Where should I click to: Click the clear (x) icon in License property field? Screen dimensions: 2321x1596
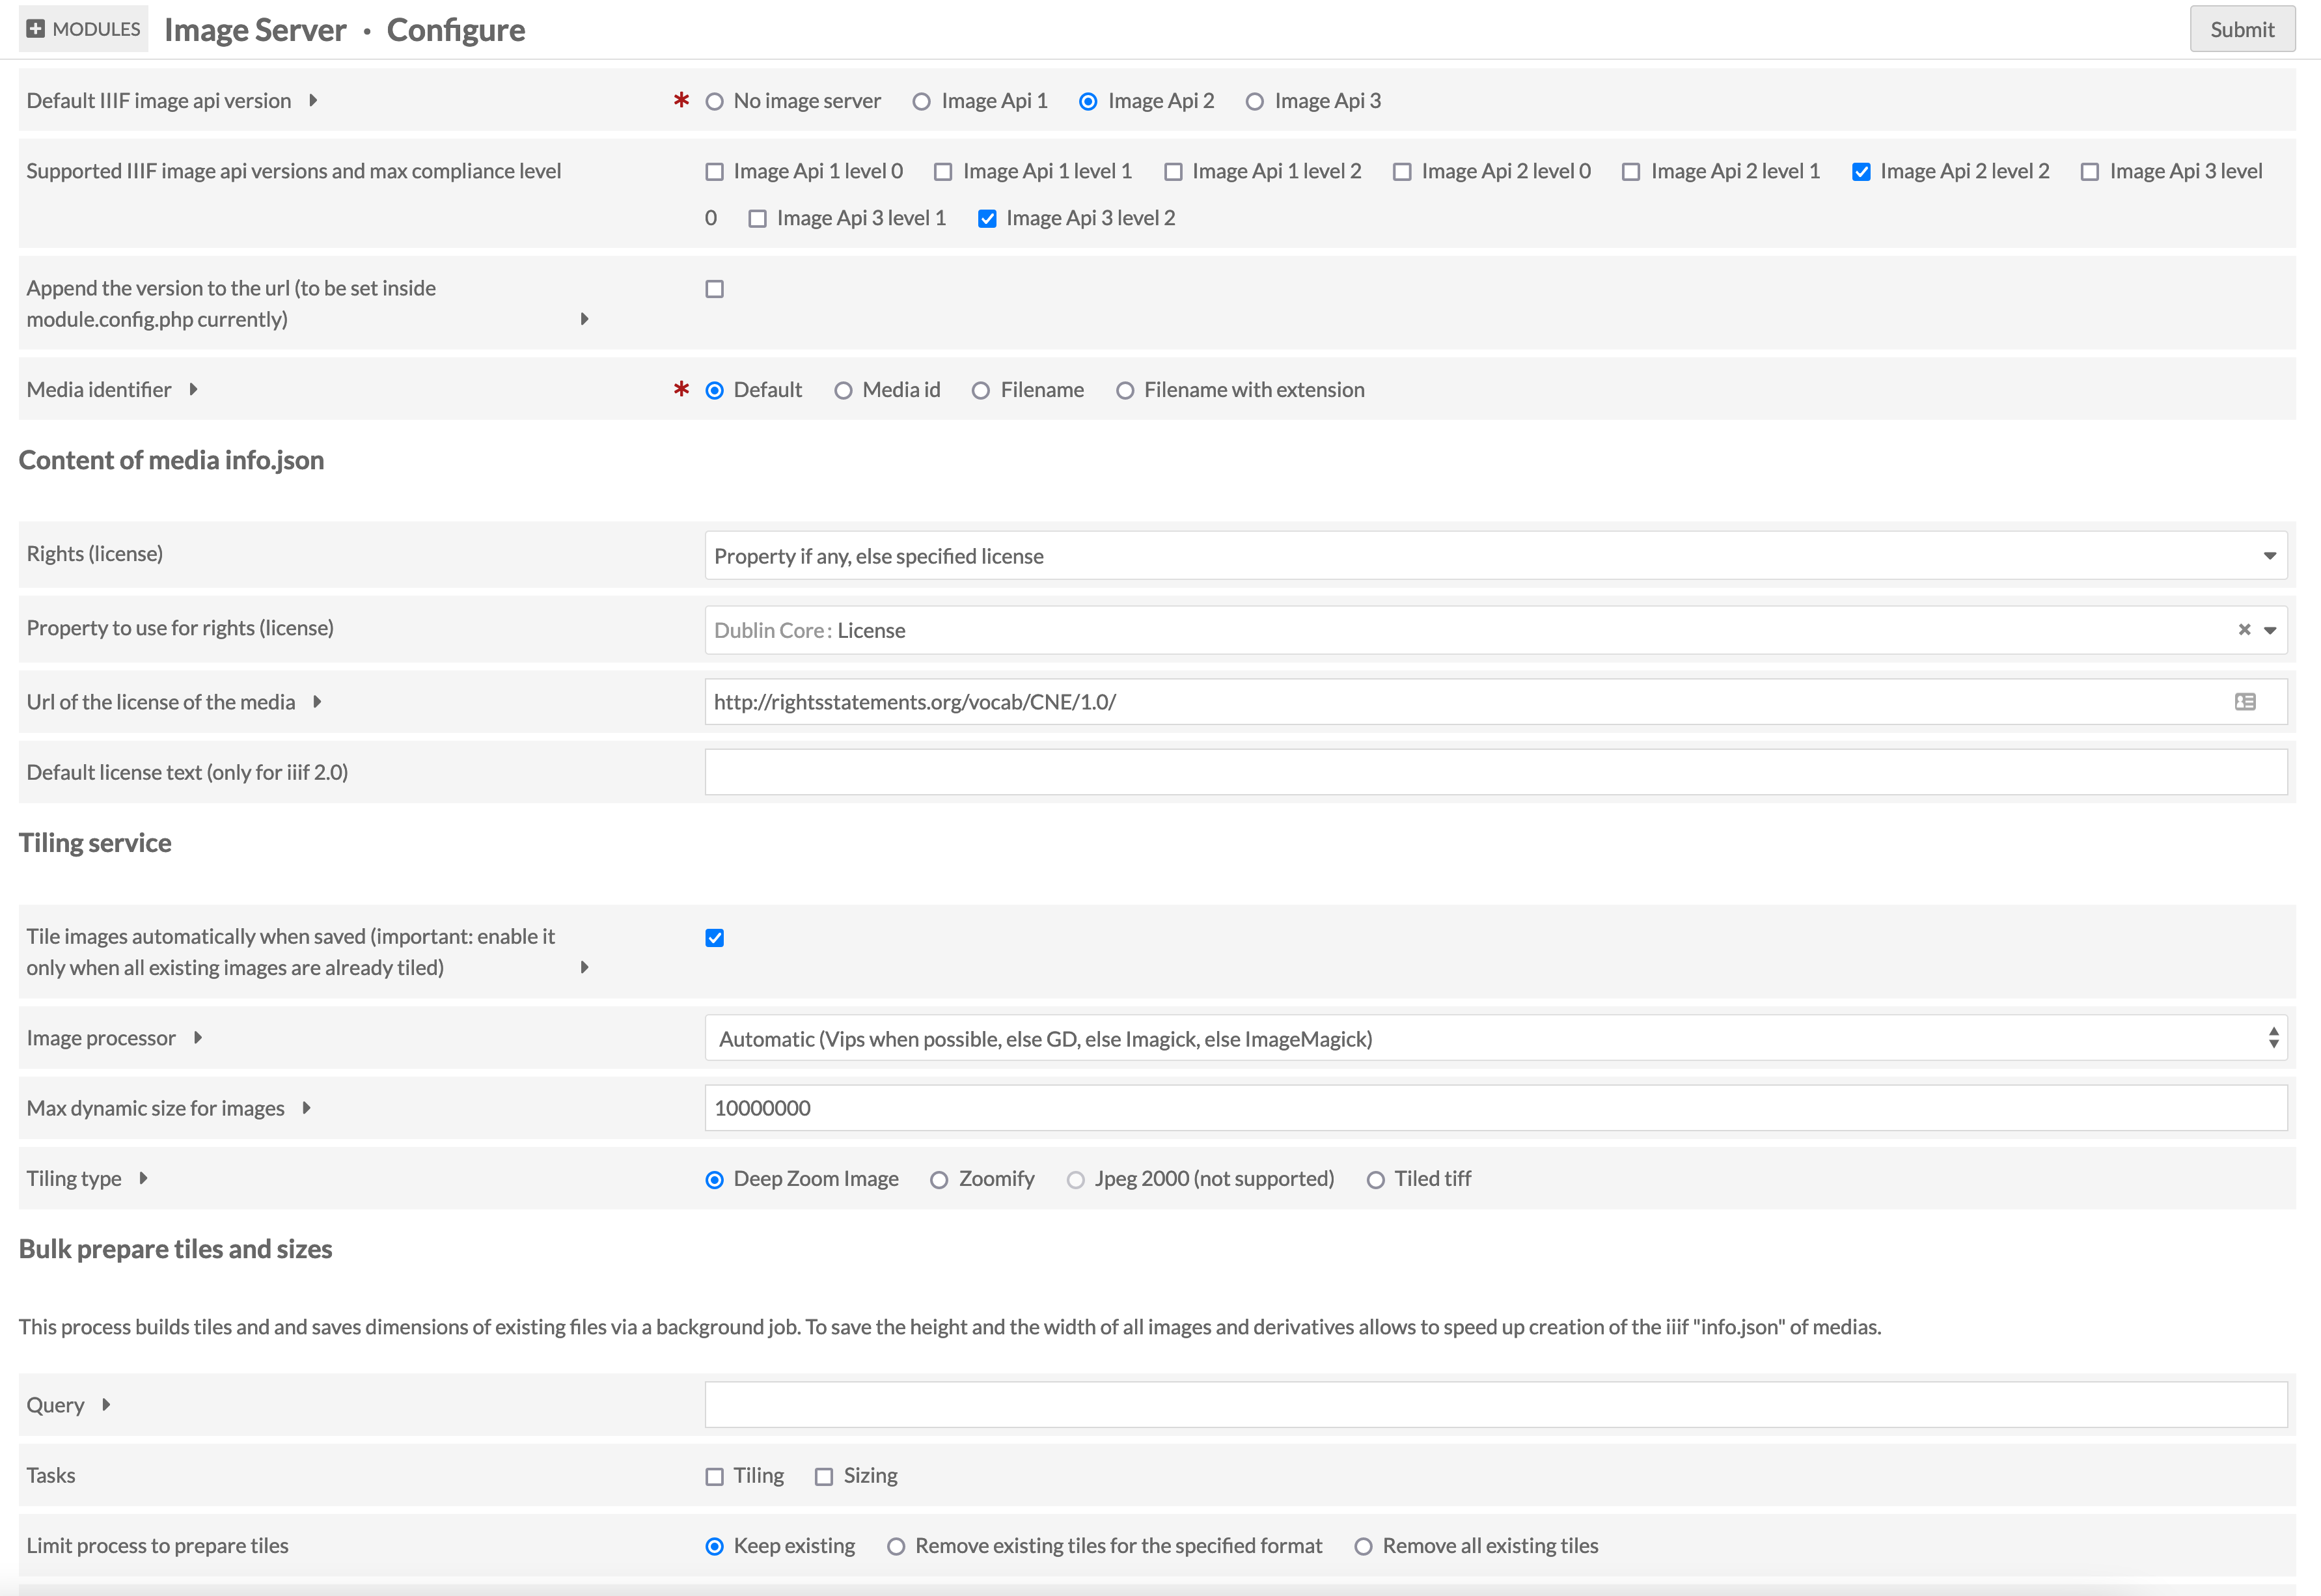tap(2244, 630)
